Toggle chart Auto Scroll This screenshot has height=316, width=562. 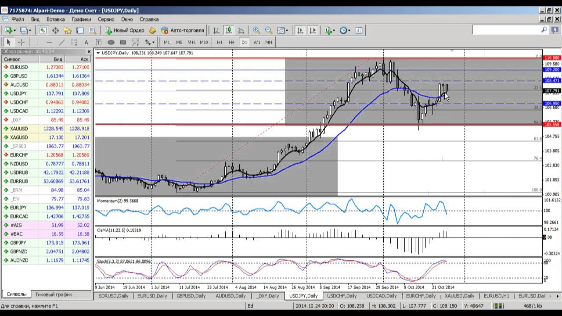[x=300, y=30]
